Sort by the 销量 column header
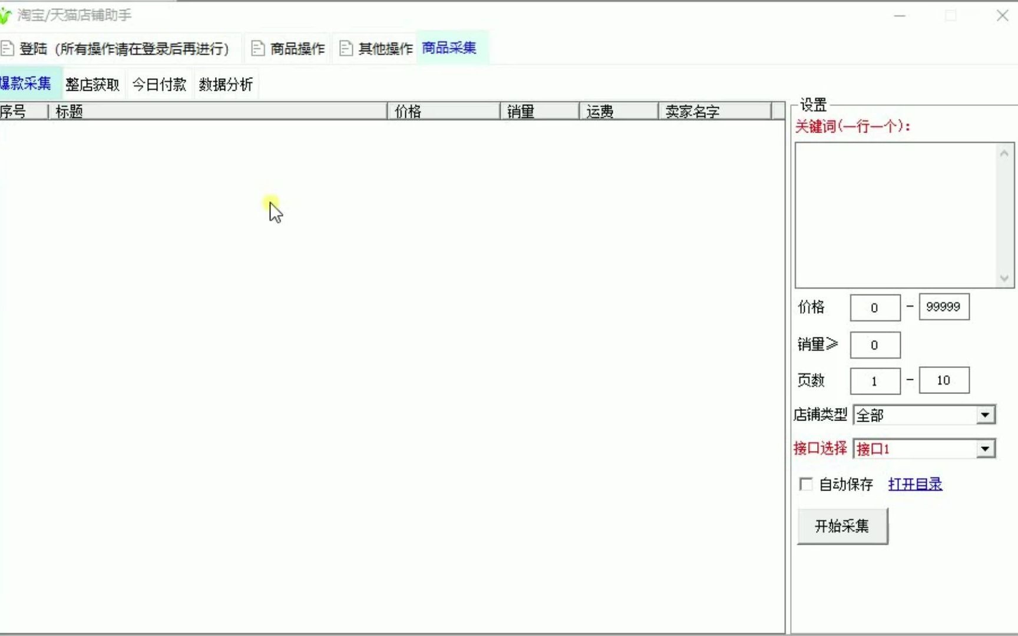This screenshot has width=1018, height=636. point(540,111)
